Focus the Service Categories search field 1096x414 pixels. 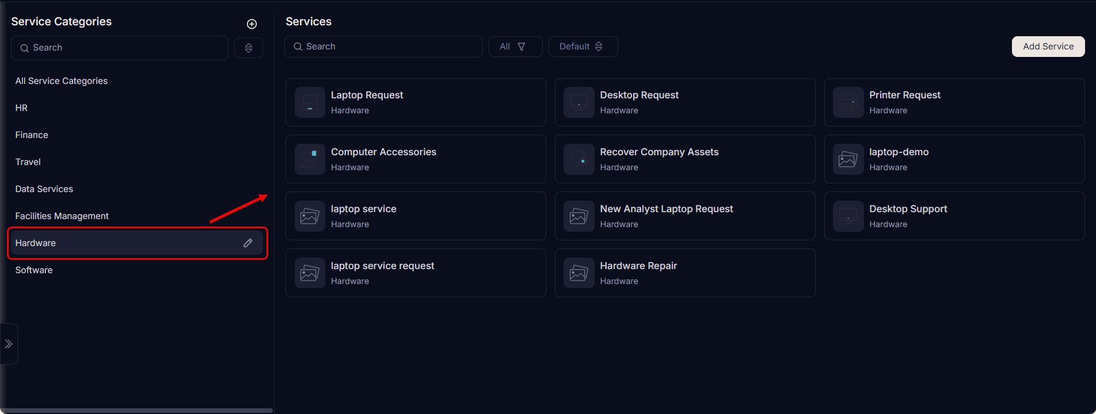[120, 48]
